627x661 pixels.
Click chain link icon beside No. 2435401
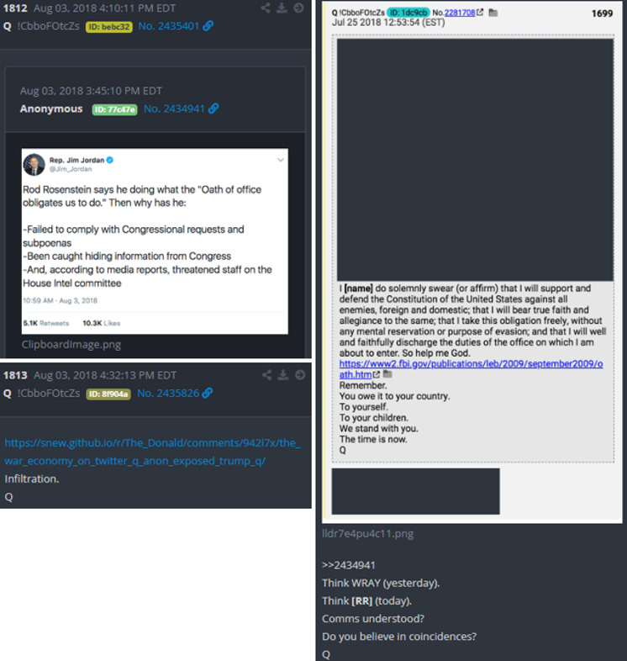(208, 26)
